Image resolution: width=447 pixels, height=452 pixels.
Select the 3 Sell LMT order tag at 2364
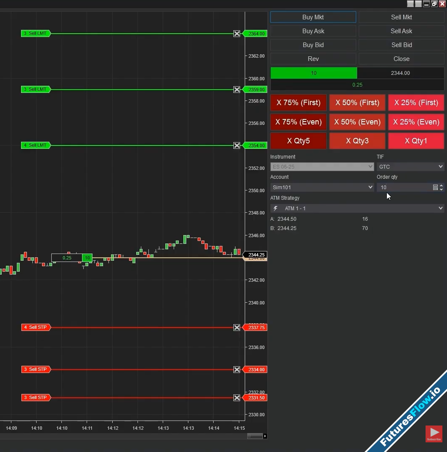click(x=36, y=34)
